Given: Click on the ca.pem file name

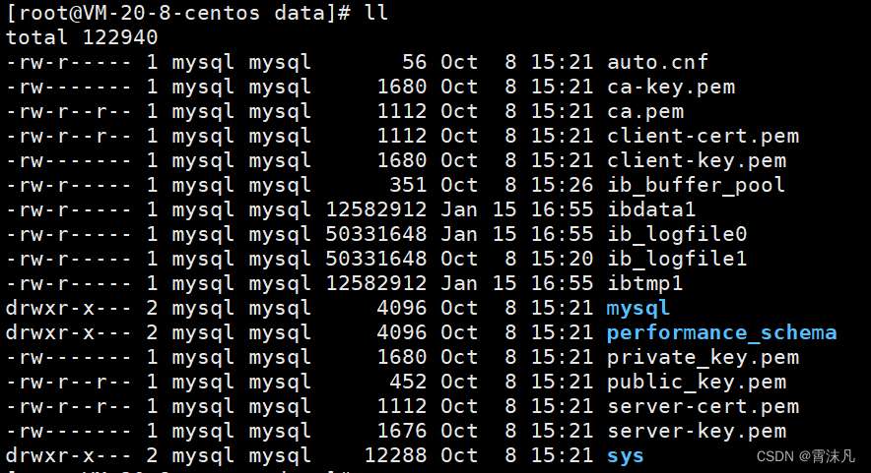Looking at the screenshot, I should [644, 111].
